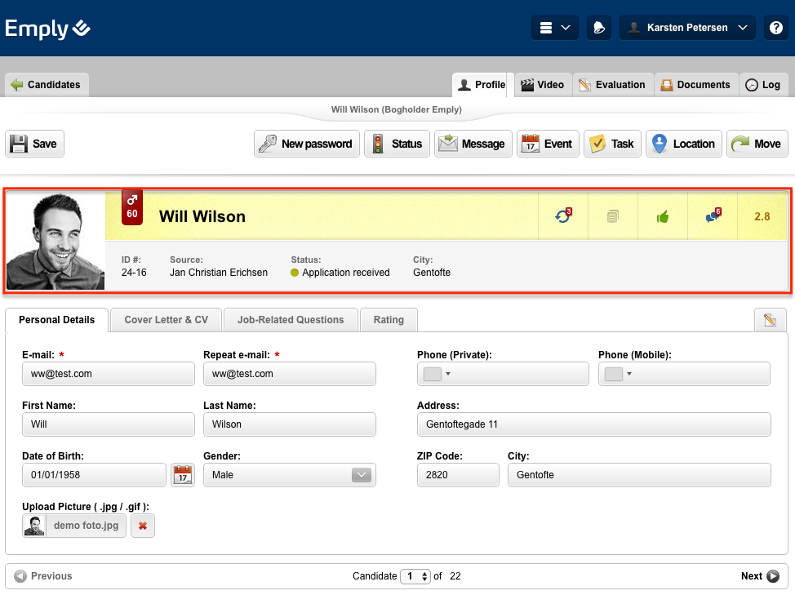Go to Previous candidate
The height and width of the screenshot is (595, 795).
pyautogui.click(x=43, y=575)
